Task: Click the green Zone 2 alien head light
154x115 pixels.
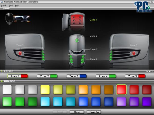Action: pyautogui.click(x=77, y=40)
